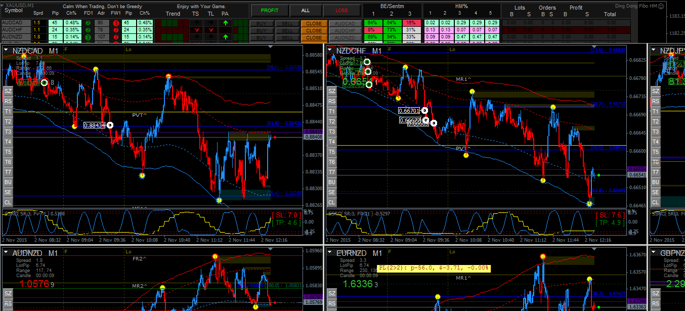Click the PROFIT filter button
The height and width of the screenshot is (311, 685).
(x=270, y=10)
